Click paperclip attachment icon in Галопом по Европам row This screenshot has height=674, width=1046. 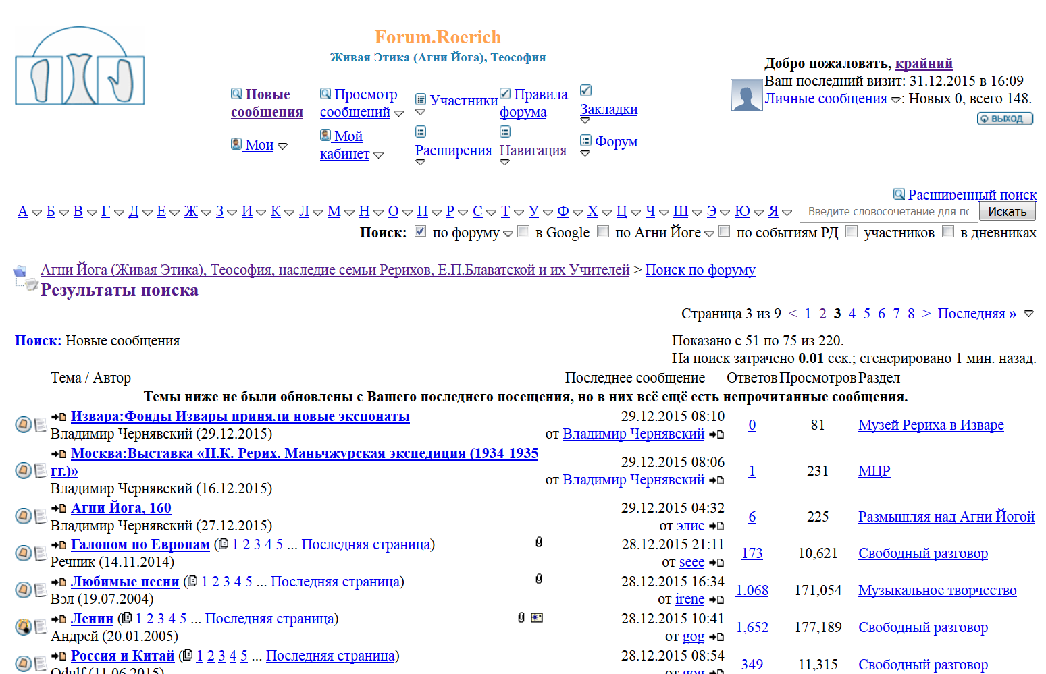(x=538, y=542)
